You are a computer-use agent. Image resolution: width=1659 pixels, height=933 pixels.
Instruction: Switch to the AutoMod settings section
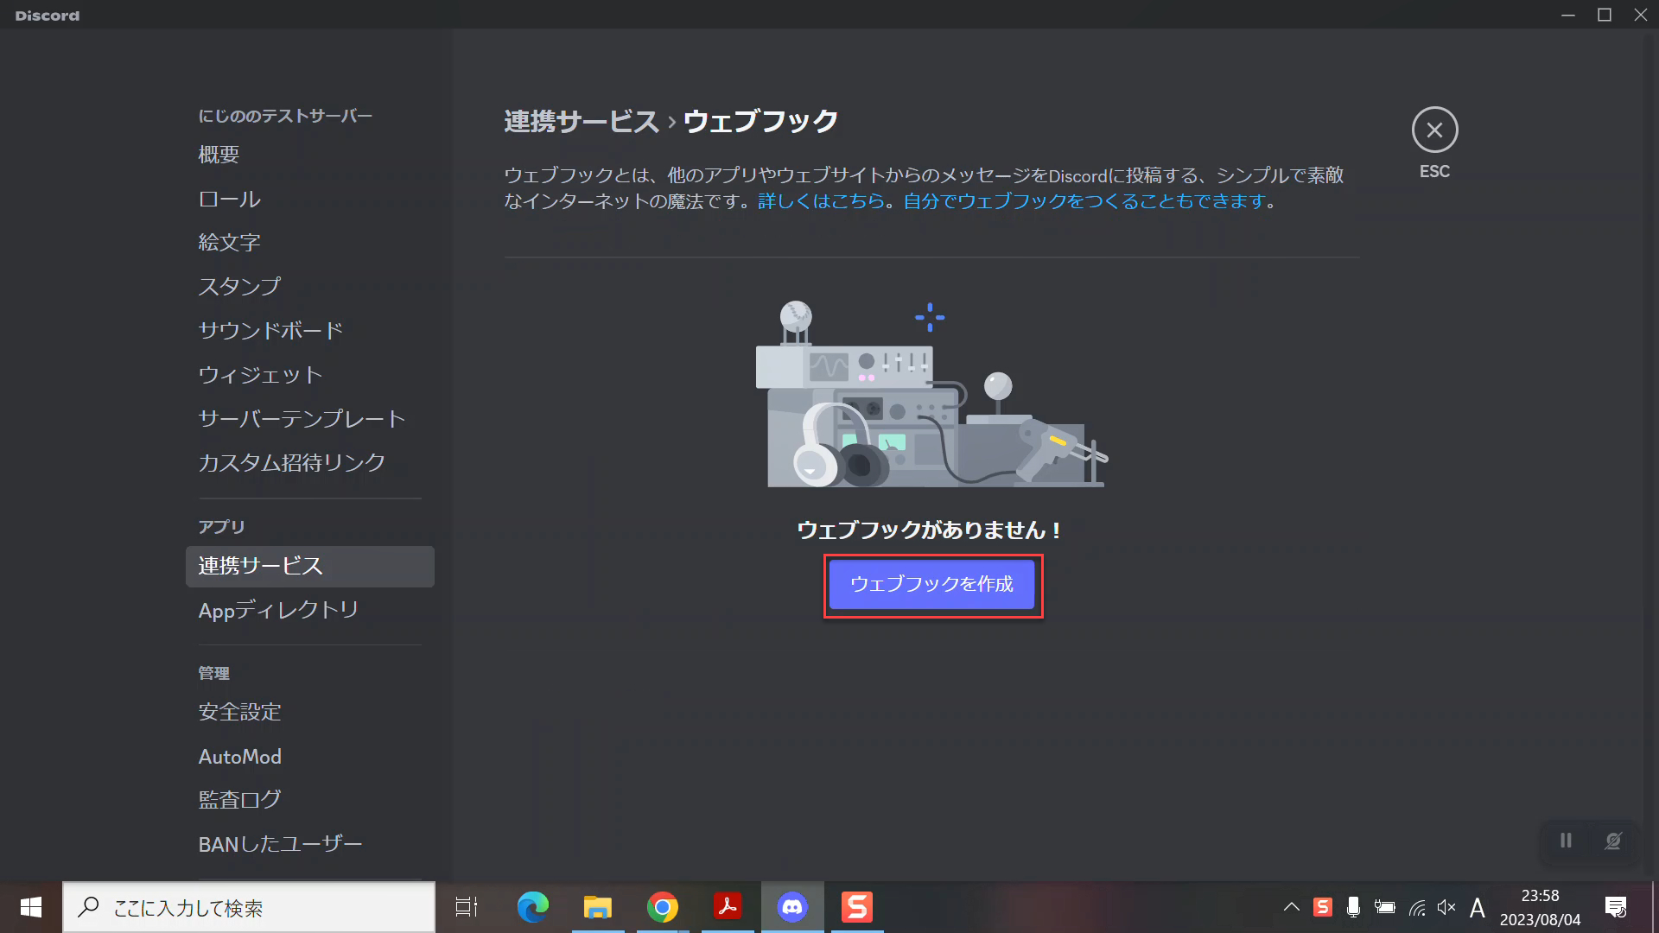[x=239, y=756]
